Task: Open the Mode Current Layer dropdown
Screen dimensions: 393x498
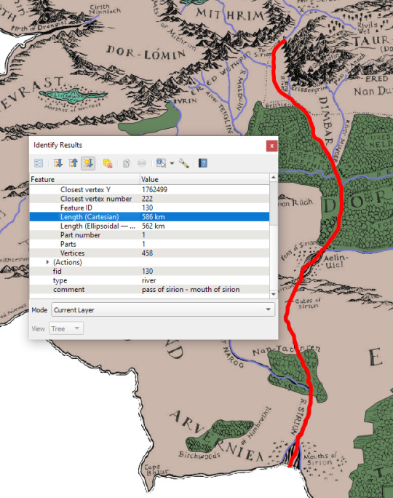Action: point(163,309)
